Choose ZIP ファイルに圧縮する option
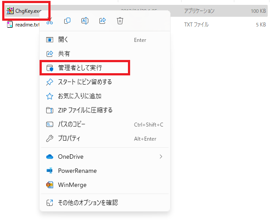 [85, 110]
